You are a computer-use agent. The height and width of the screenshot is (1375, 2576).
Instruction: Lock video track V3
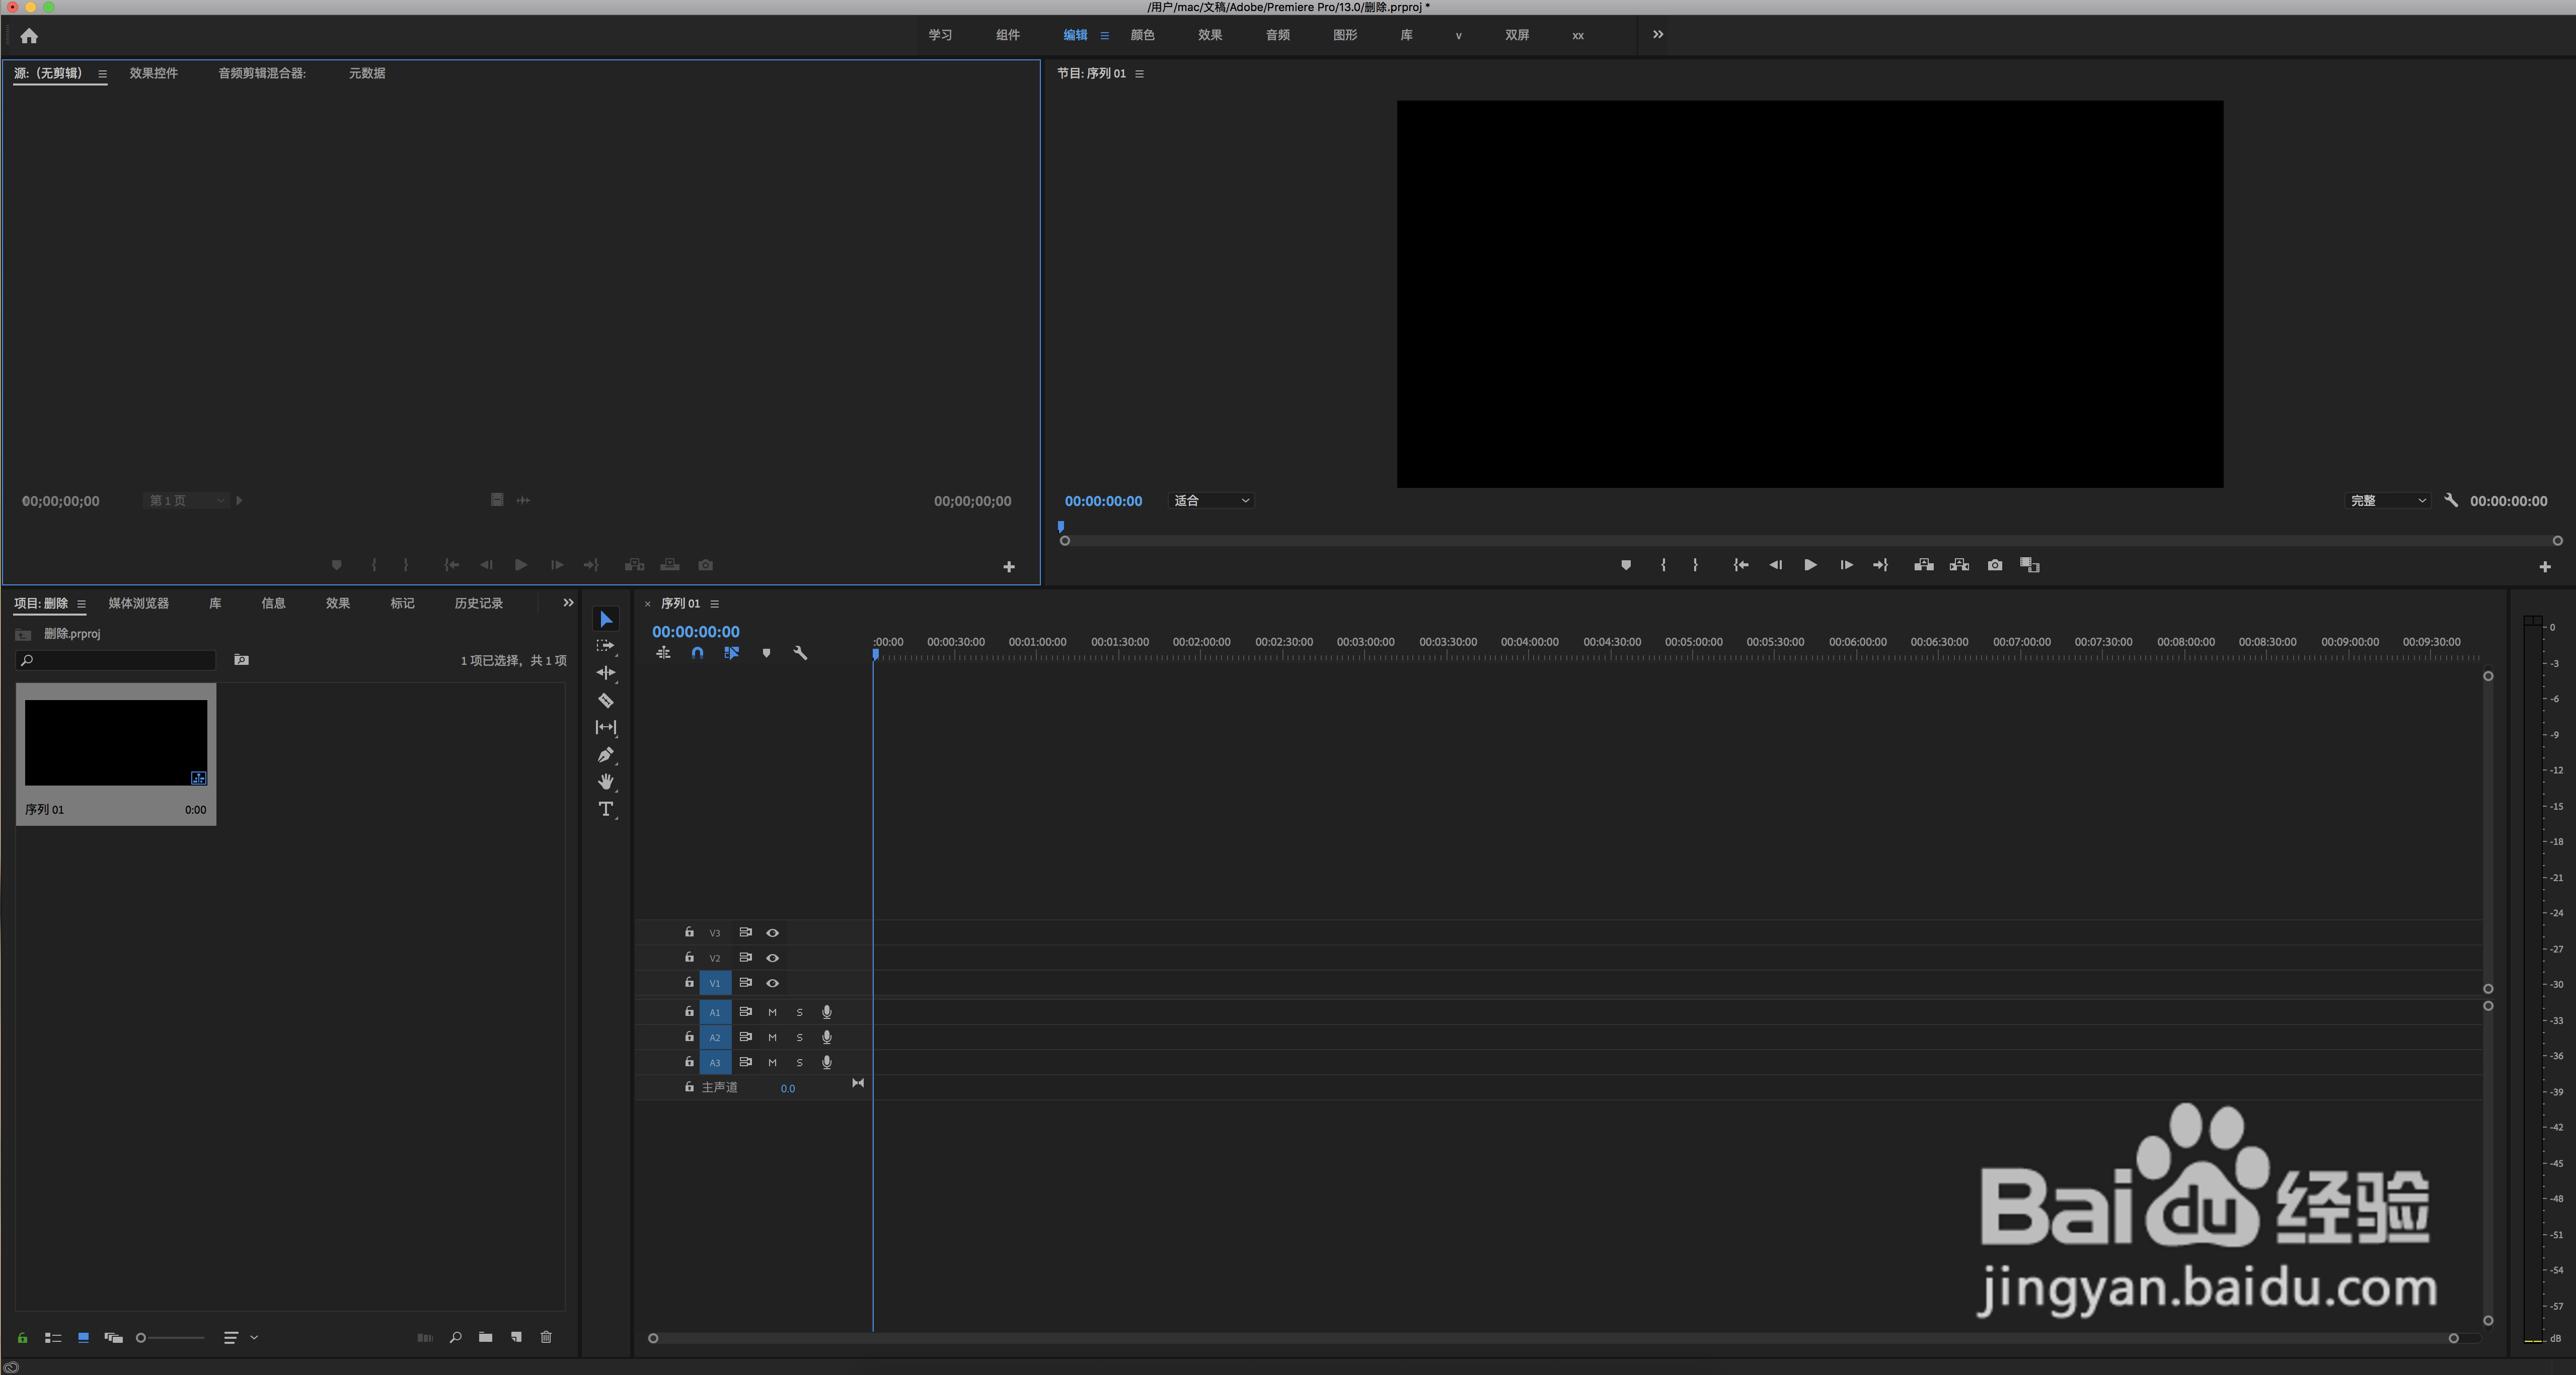click(x=689, y=931)
